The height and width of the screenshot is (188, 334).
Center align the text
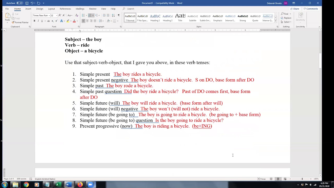click(x=87, y=21)
